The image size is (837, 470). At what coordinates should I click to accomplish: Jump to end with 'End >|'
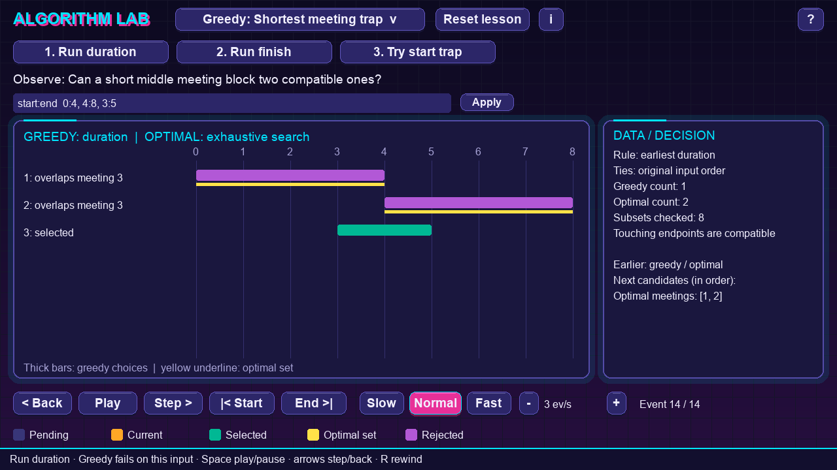(x=313, y=403)
